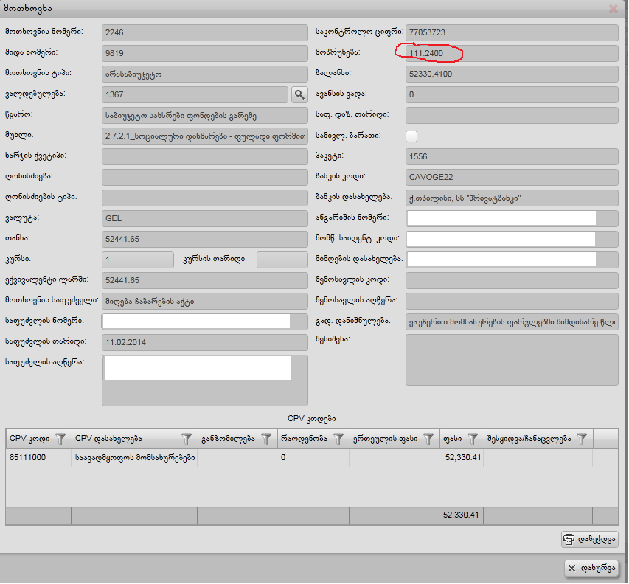The width and height of the screenshot is (629, 584).
Task: Click filter icon for განზომილება column
Action: 266,439
